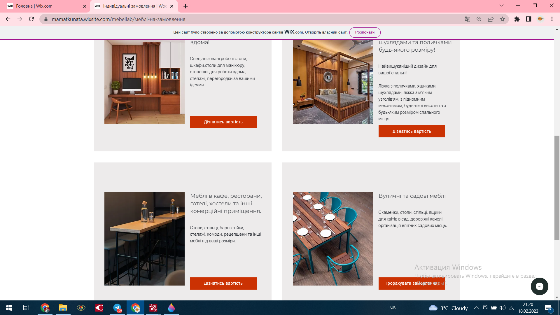Click Дізнатись вартість under bedroom furniture
Viewport: 560px width, 315px height.
412,131
